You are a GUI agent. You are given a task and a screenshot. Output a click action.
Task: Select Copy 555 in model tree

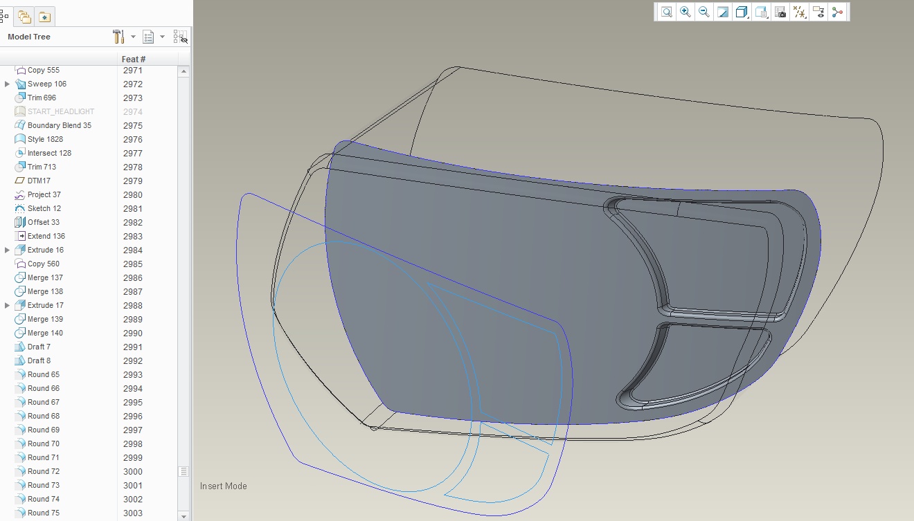44,70
